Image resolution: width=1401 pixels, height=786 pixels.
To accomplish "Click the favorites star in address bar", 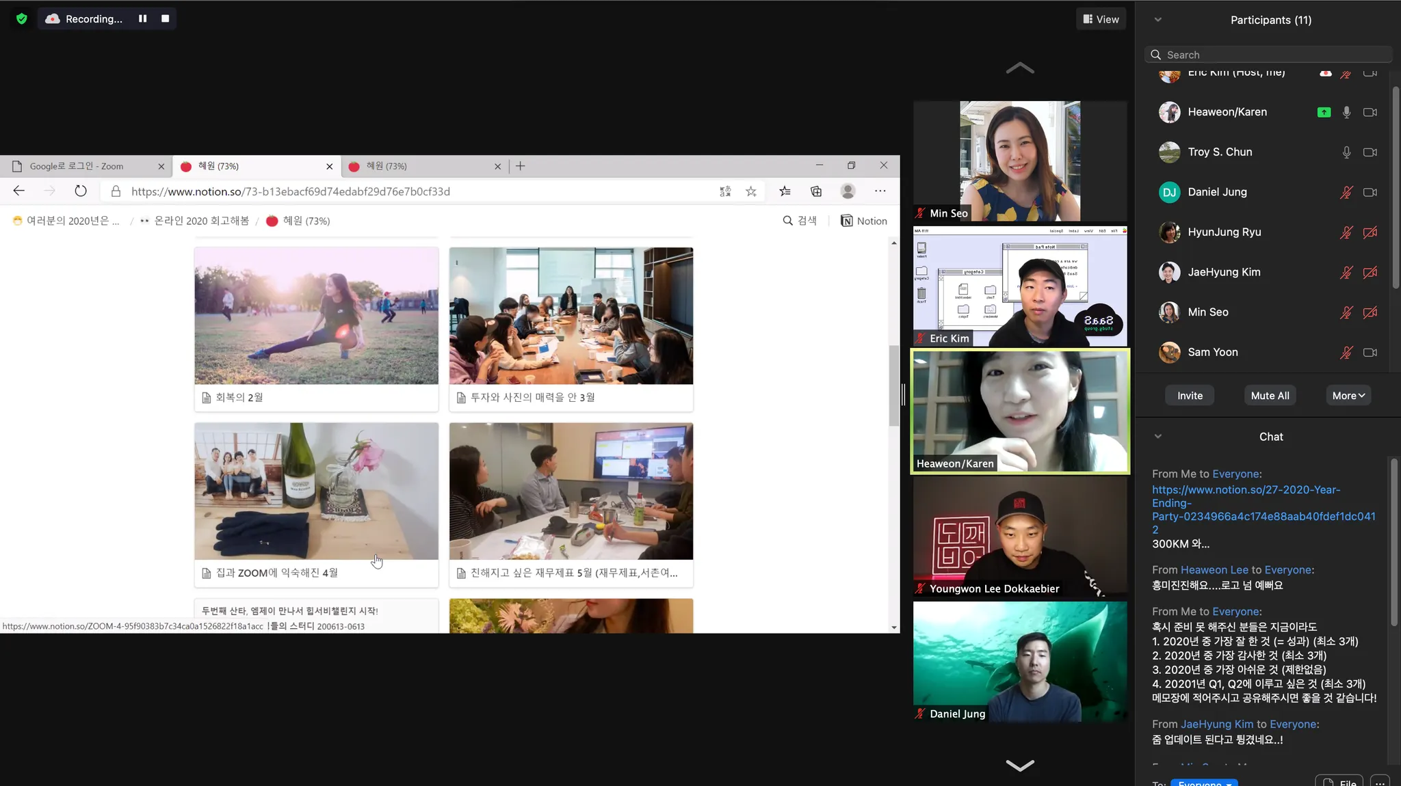I will pos(751,191).
